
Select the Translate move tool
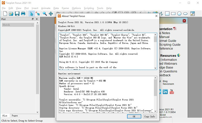[x=51, y=13]
